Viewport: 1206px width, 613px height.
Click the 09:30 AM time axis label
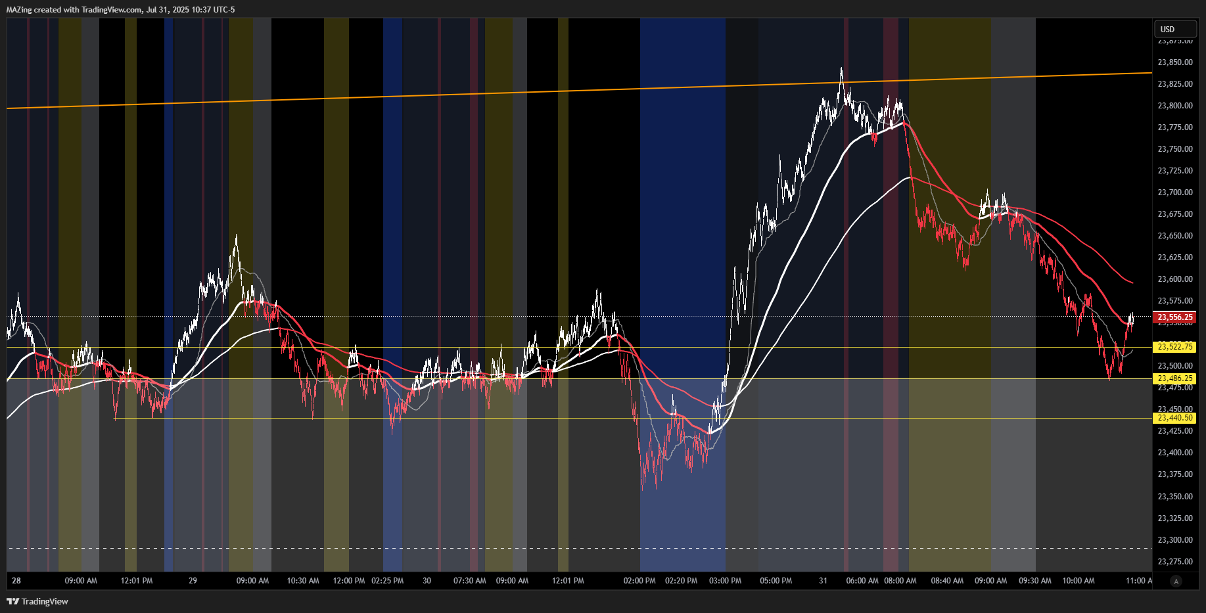[x=1035, y=581]
